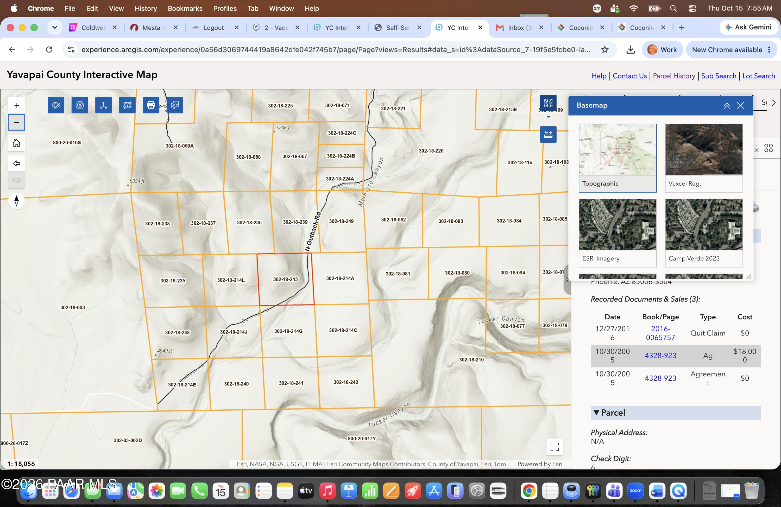Open the three-axis arrows tool
Image resolution: width=781 pixels, height=507 pixels.
[x=103, y=105]
